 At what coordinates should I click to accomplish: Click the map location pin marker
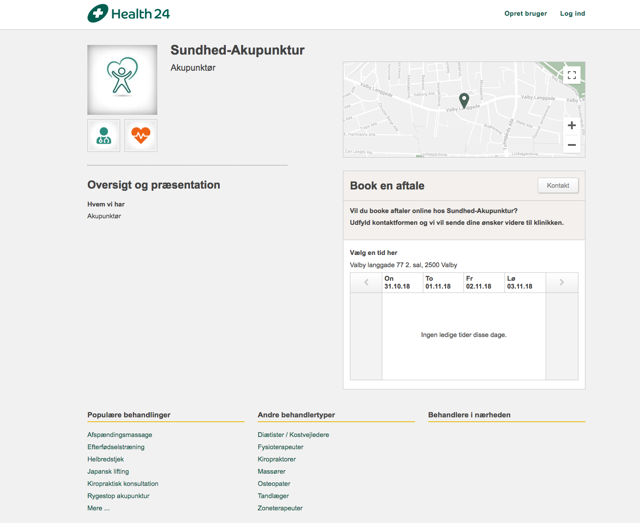click(464, 101)
